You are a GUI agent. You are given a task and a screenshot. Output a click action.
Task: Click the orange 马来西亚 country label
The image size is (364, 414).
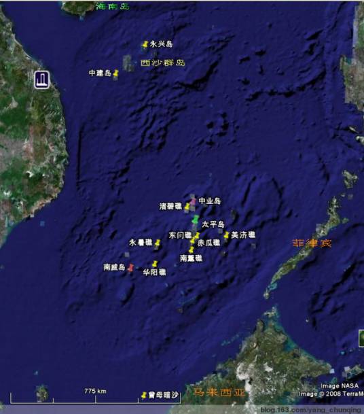(x=219, y=392)
